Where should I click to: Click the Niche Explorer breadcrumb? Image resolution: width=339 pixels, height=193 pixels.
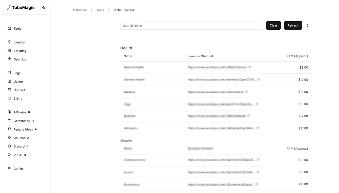coord(124,10)
